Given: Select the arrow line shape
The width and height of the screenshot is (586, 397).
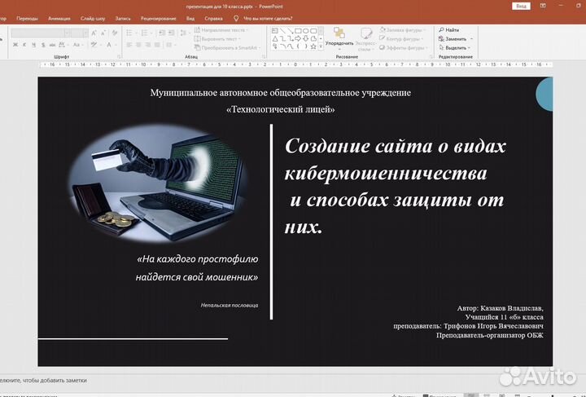Looking at the screenshot, I should point(291,31).
